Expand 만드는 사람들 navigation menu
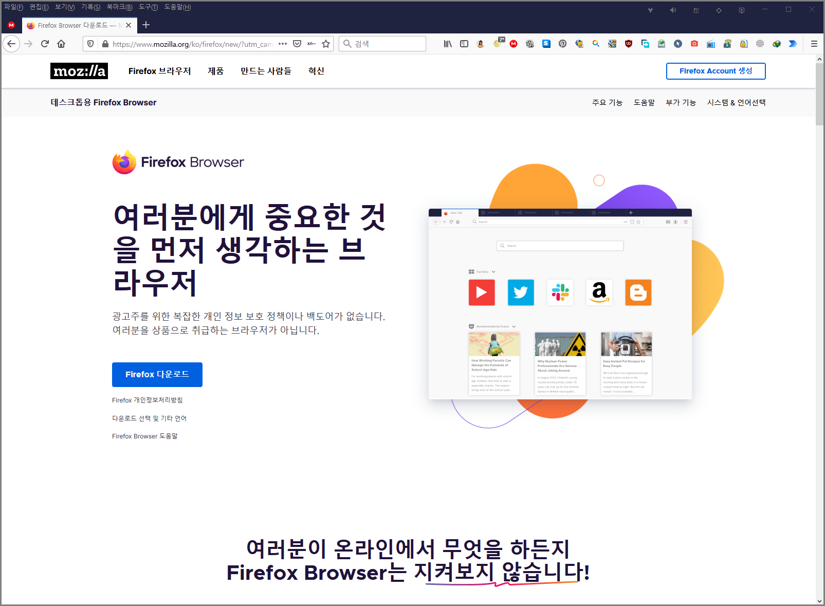Image resolution: width=825 pixels, height=606 pixels. [x=266, y=71]
